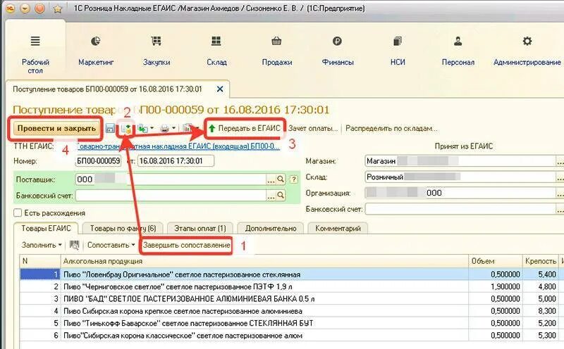564x349 pixels.
Task: Switch to the Товары по факту (6) tab
Action: point(123,229)
